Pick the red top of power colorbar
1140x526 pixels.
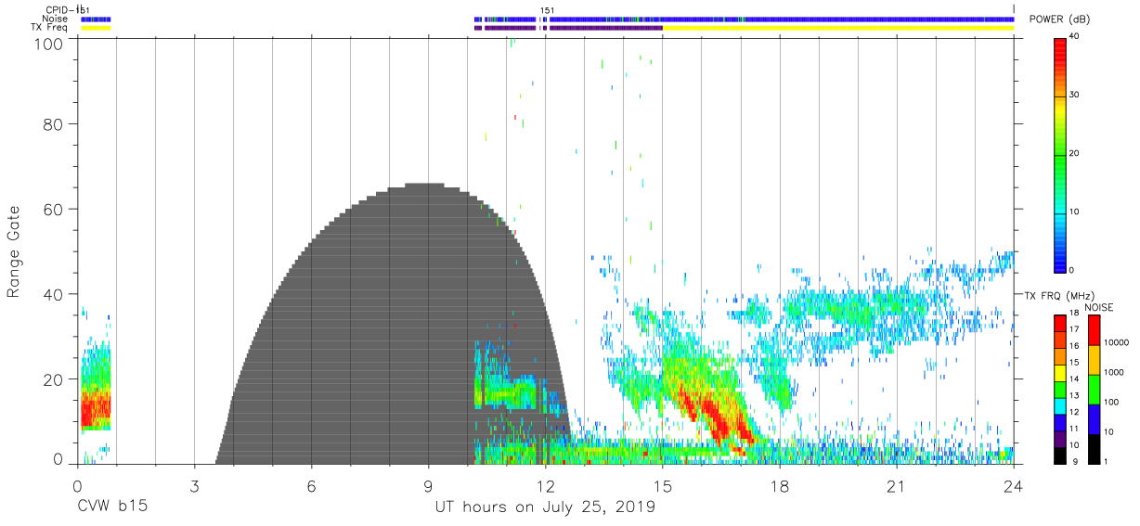click(1060, 51)
